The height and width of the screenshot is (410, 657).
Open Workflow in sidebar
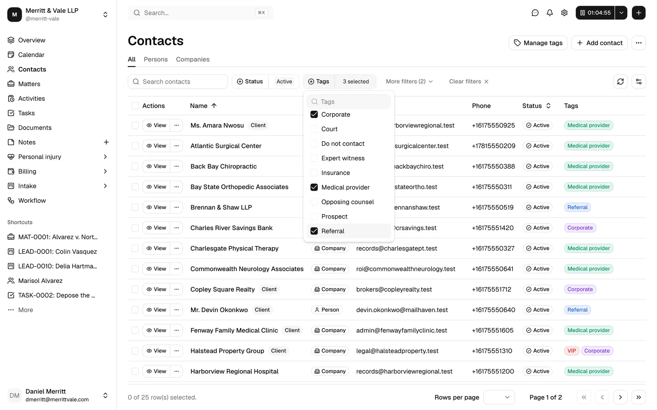click(32, 200)
